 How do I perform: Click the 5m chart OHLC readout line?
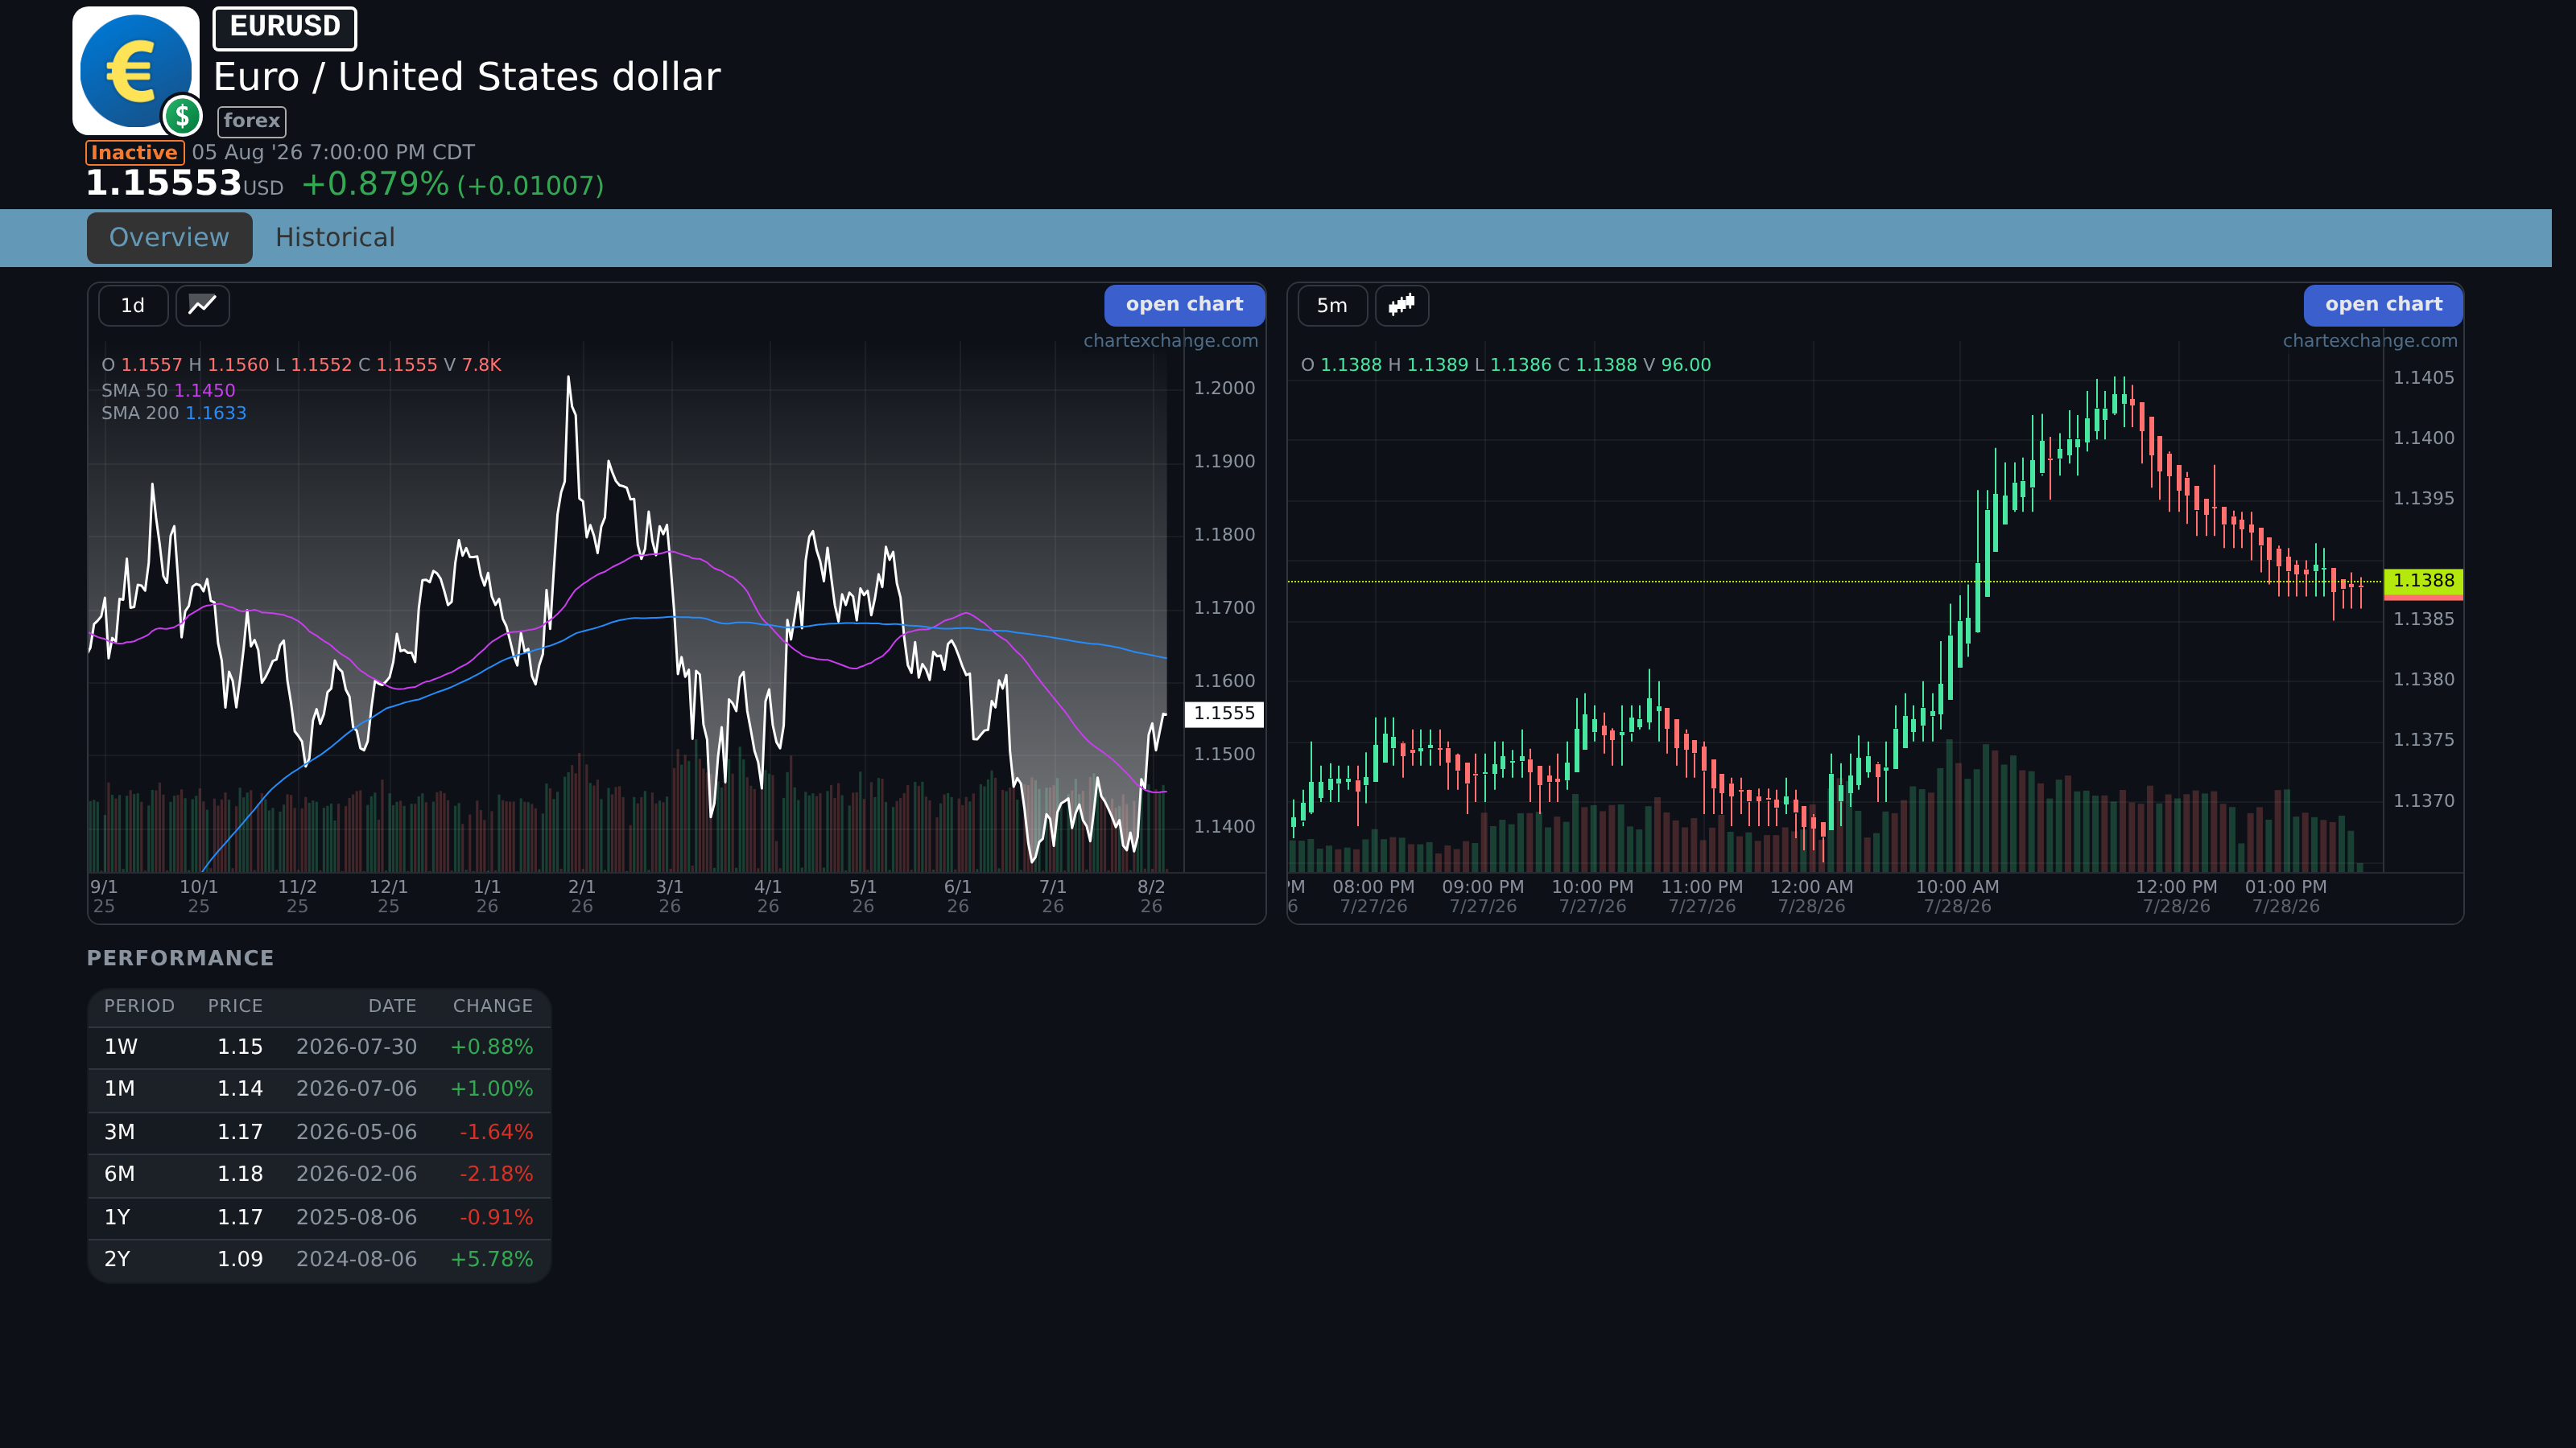[x=1505, y=364]
